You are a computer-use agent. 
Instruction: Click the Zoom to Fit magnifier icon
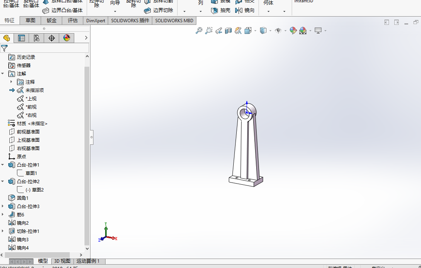[199, 31]
